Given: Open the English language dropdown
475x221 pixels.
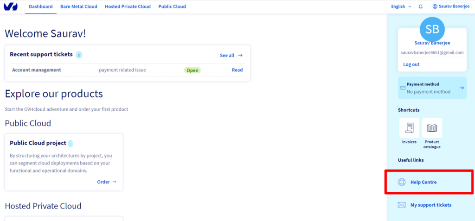Looking at the screenshot, I should 401,6.
